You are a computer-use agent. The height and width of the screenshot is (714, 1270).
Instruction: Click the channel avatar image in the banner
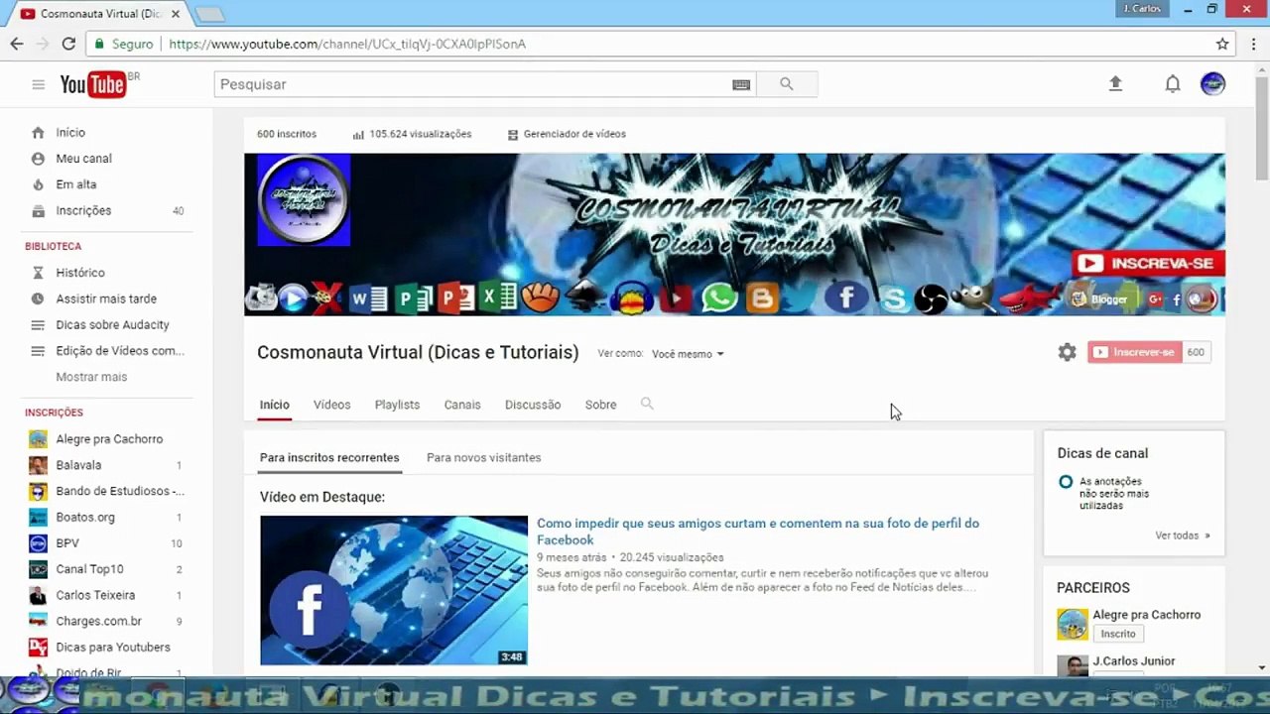(304, 200)
